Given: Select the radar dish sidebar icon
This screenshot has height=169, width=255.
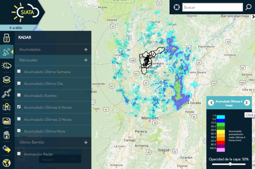Looking at the screenshot, I should point(6,52).
